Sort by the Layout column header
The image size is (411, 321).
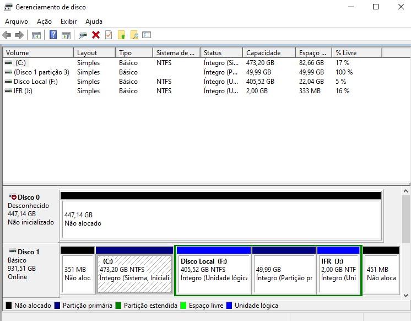[x=94, y=53]
